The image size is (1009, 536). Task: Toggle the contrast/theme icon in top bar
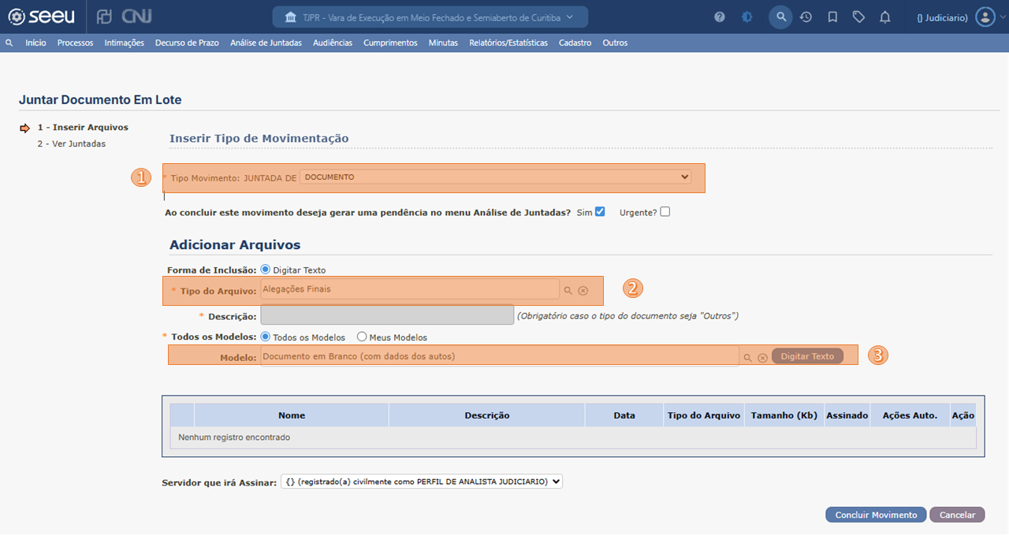[746, 16]
